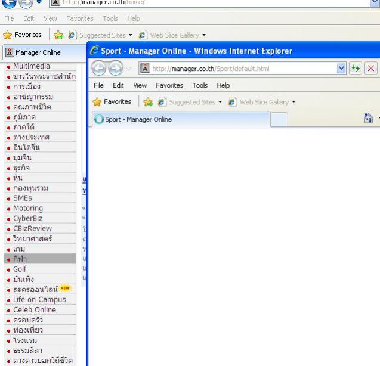
Task: Open Web Slice Gallery in background window
Action: click(x=172, y=35)
